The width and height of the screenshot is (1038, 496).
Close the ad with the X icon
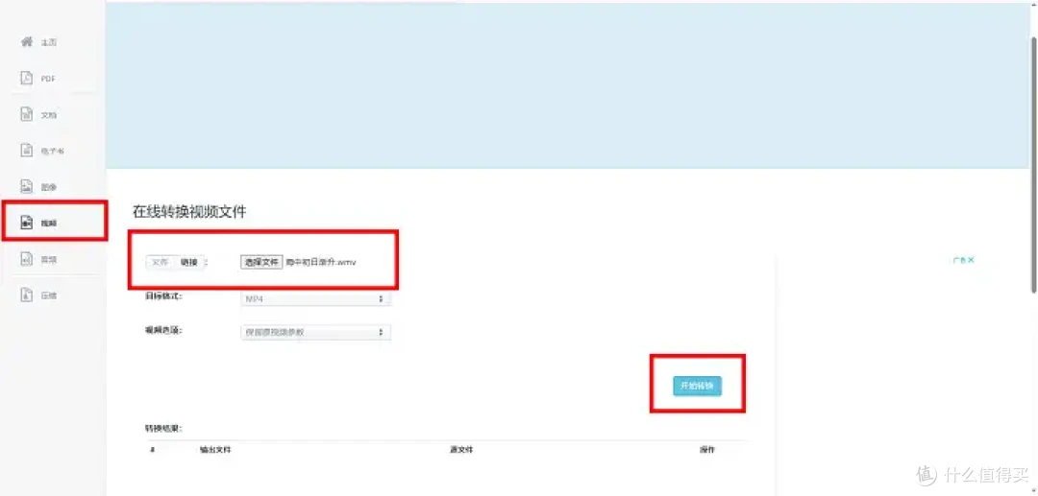tap(971, 260)
